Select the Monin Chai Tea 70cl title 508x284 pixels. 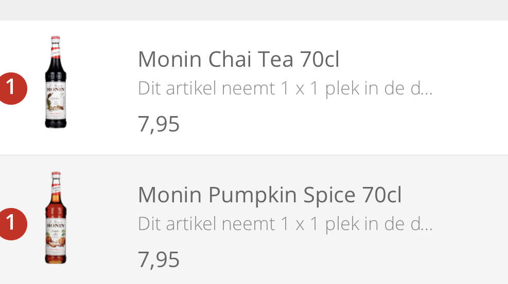(x=238, y=59)
